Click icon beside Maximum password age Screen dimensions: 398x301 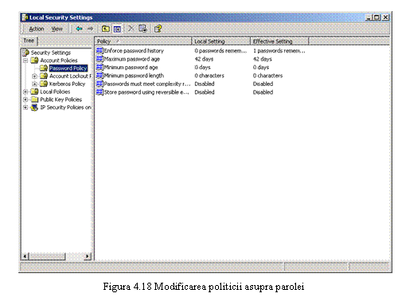pos(99,59)
